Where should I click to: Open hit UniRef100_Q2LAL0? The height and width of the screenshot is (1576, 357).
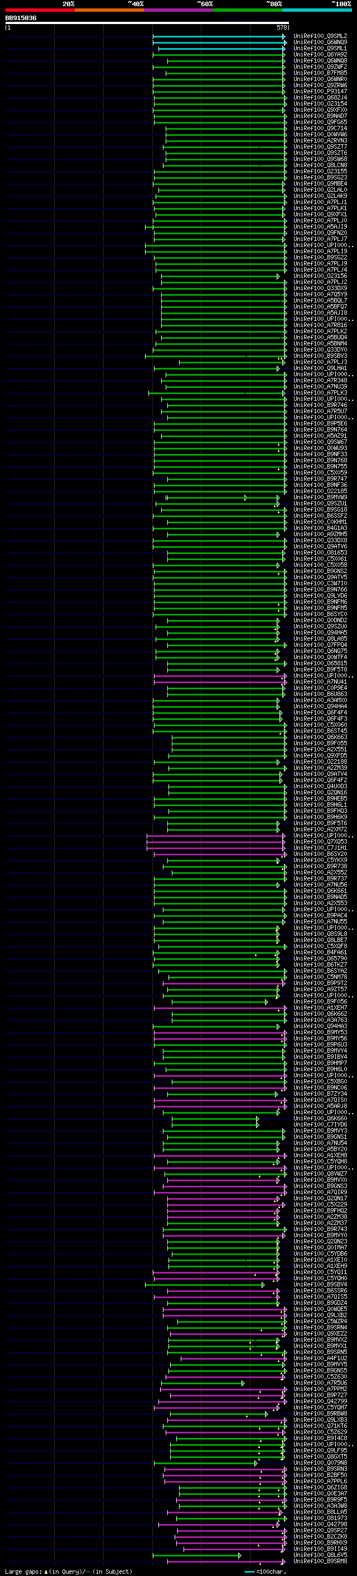coord(320,190)
